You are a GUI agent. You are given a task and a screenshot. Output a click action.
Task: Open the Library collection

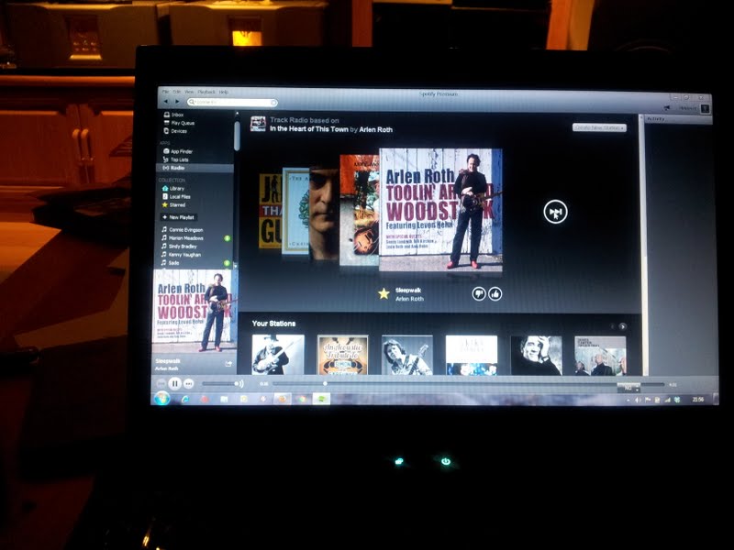point(173,189)
